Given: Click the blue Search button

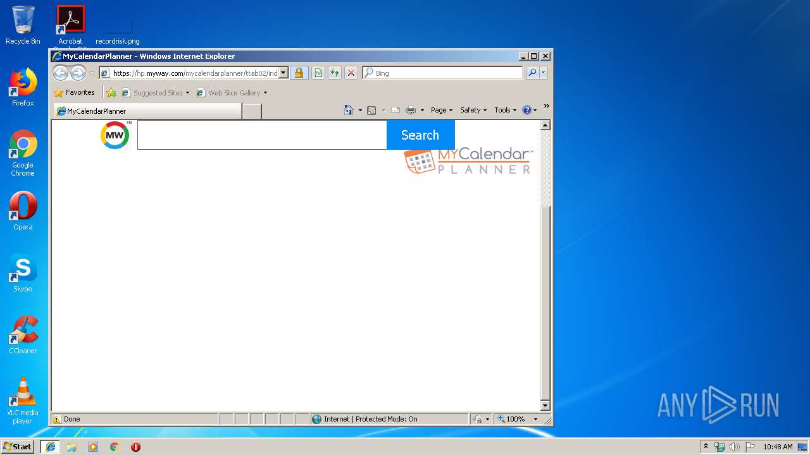Looking at the screenshot, I should (x=420, y=135).
